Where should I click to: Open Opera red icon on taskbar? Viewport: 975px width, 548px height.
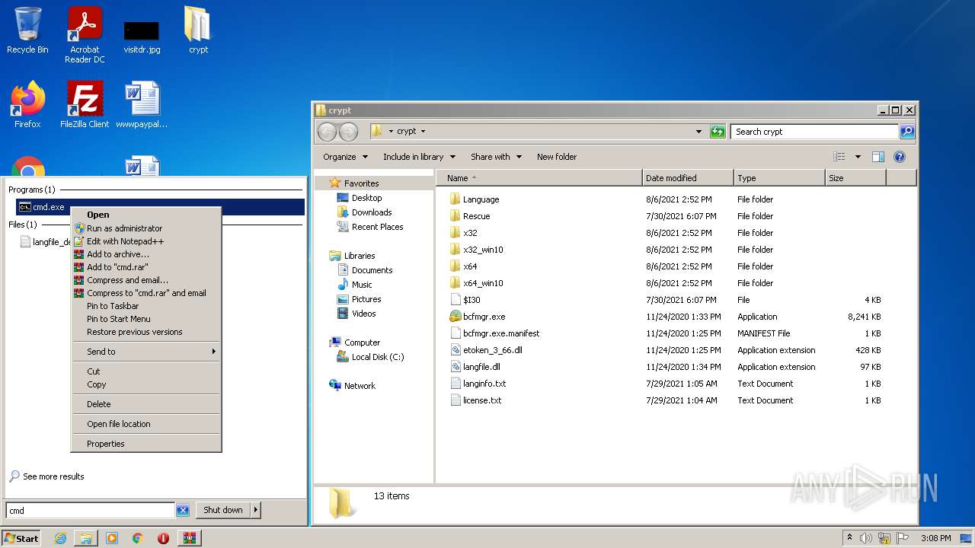(163, 538)
